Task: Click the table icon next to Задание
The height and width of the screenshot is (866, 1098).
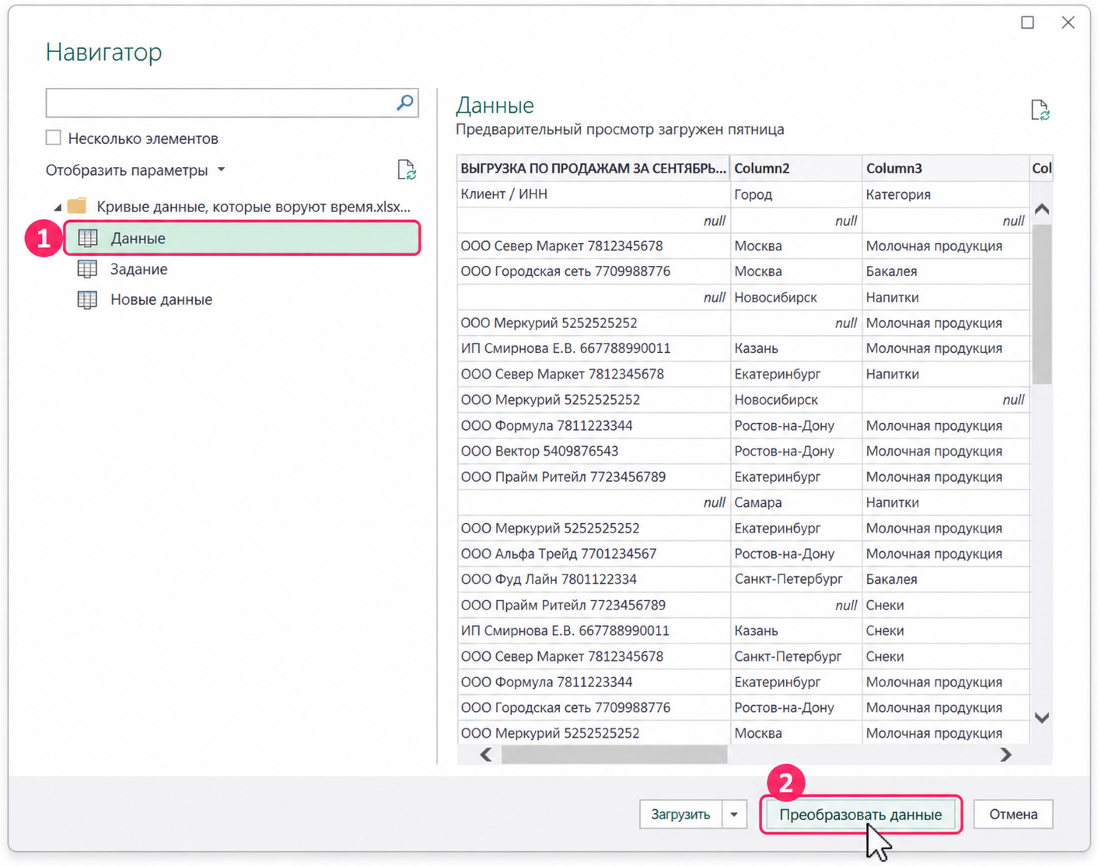Action: click(x=87, y=269)
